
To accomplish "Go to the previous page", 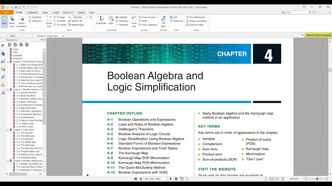I will coord(141,179).
